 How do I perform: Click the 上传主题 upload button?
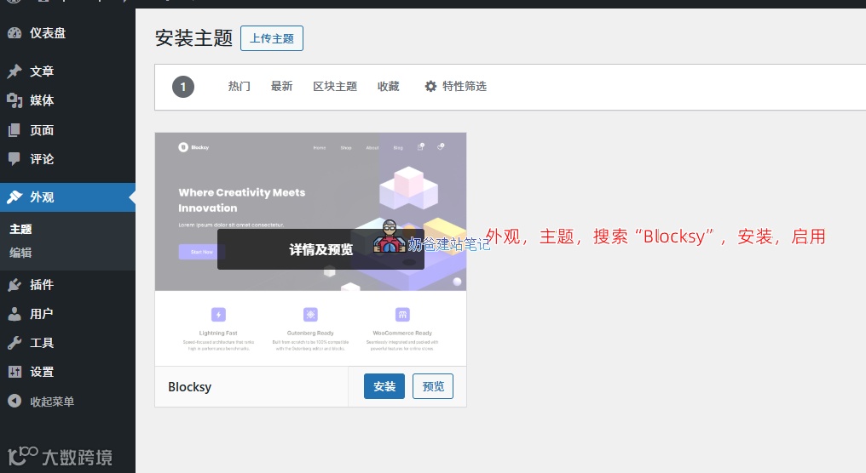click(x=272, y=38)
